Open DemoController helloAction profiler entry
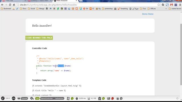 (52, 98)
